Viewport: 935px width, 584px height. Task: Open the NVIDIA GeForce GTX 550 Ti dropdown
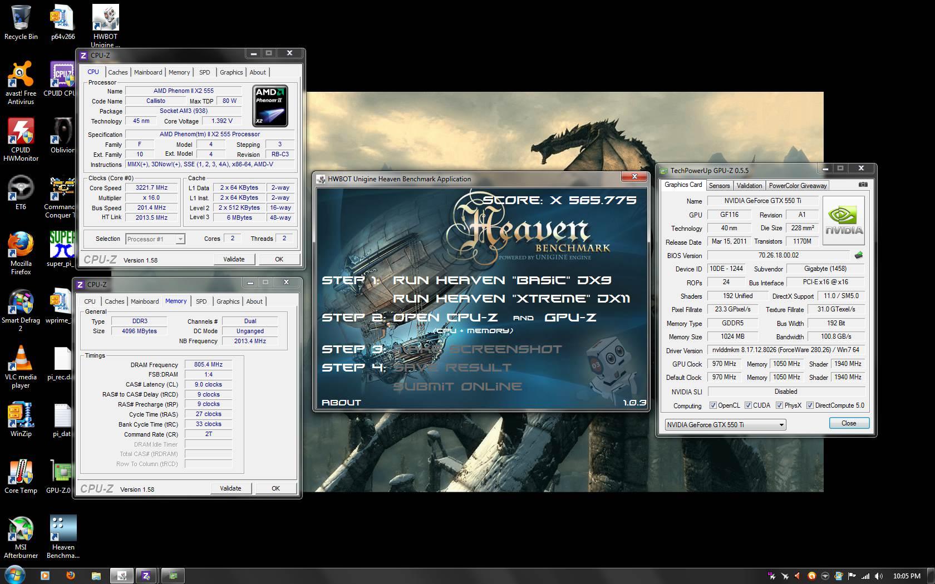pyautogui.click(x=725, y=424)
